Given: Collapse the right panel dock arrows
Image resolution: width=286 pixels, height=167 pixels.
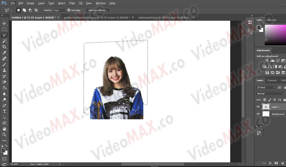Looking at the screenshot, I should click(252, 15).
